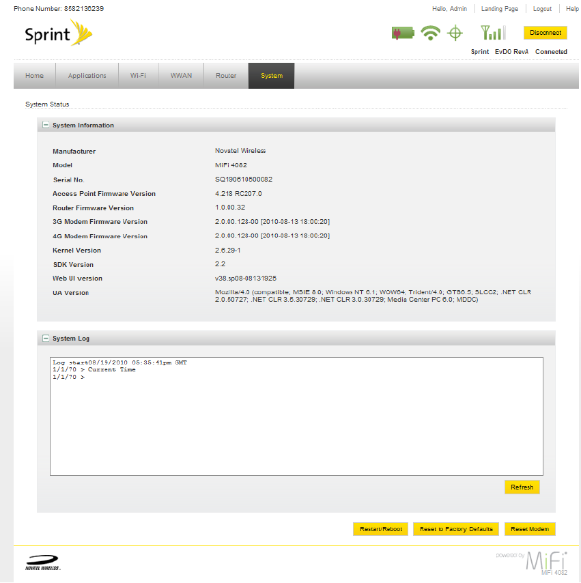
Task: Open the Help link
Action: tap(572, 9)
